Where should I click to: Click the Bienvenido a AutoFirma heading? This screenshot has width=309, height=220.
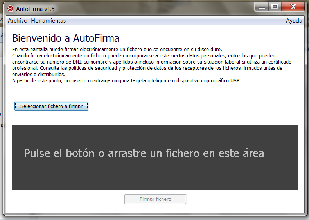(66, 38)
